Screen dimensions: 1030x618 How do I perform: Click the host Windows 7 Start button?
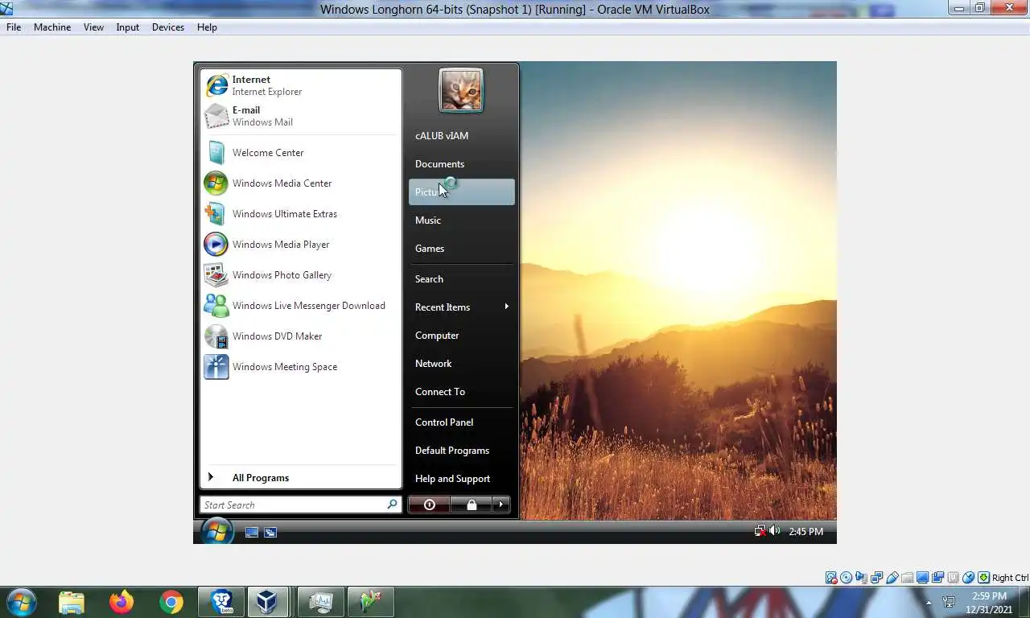21,601
